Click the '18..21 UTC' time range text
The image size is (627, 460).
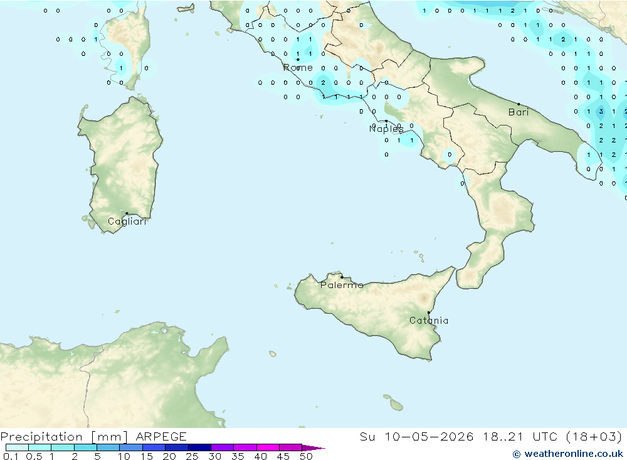pos(520,436)
